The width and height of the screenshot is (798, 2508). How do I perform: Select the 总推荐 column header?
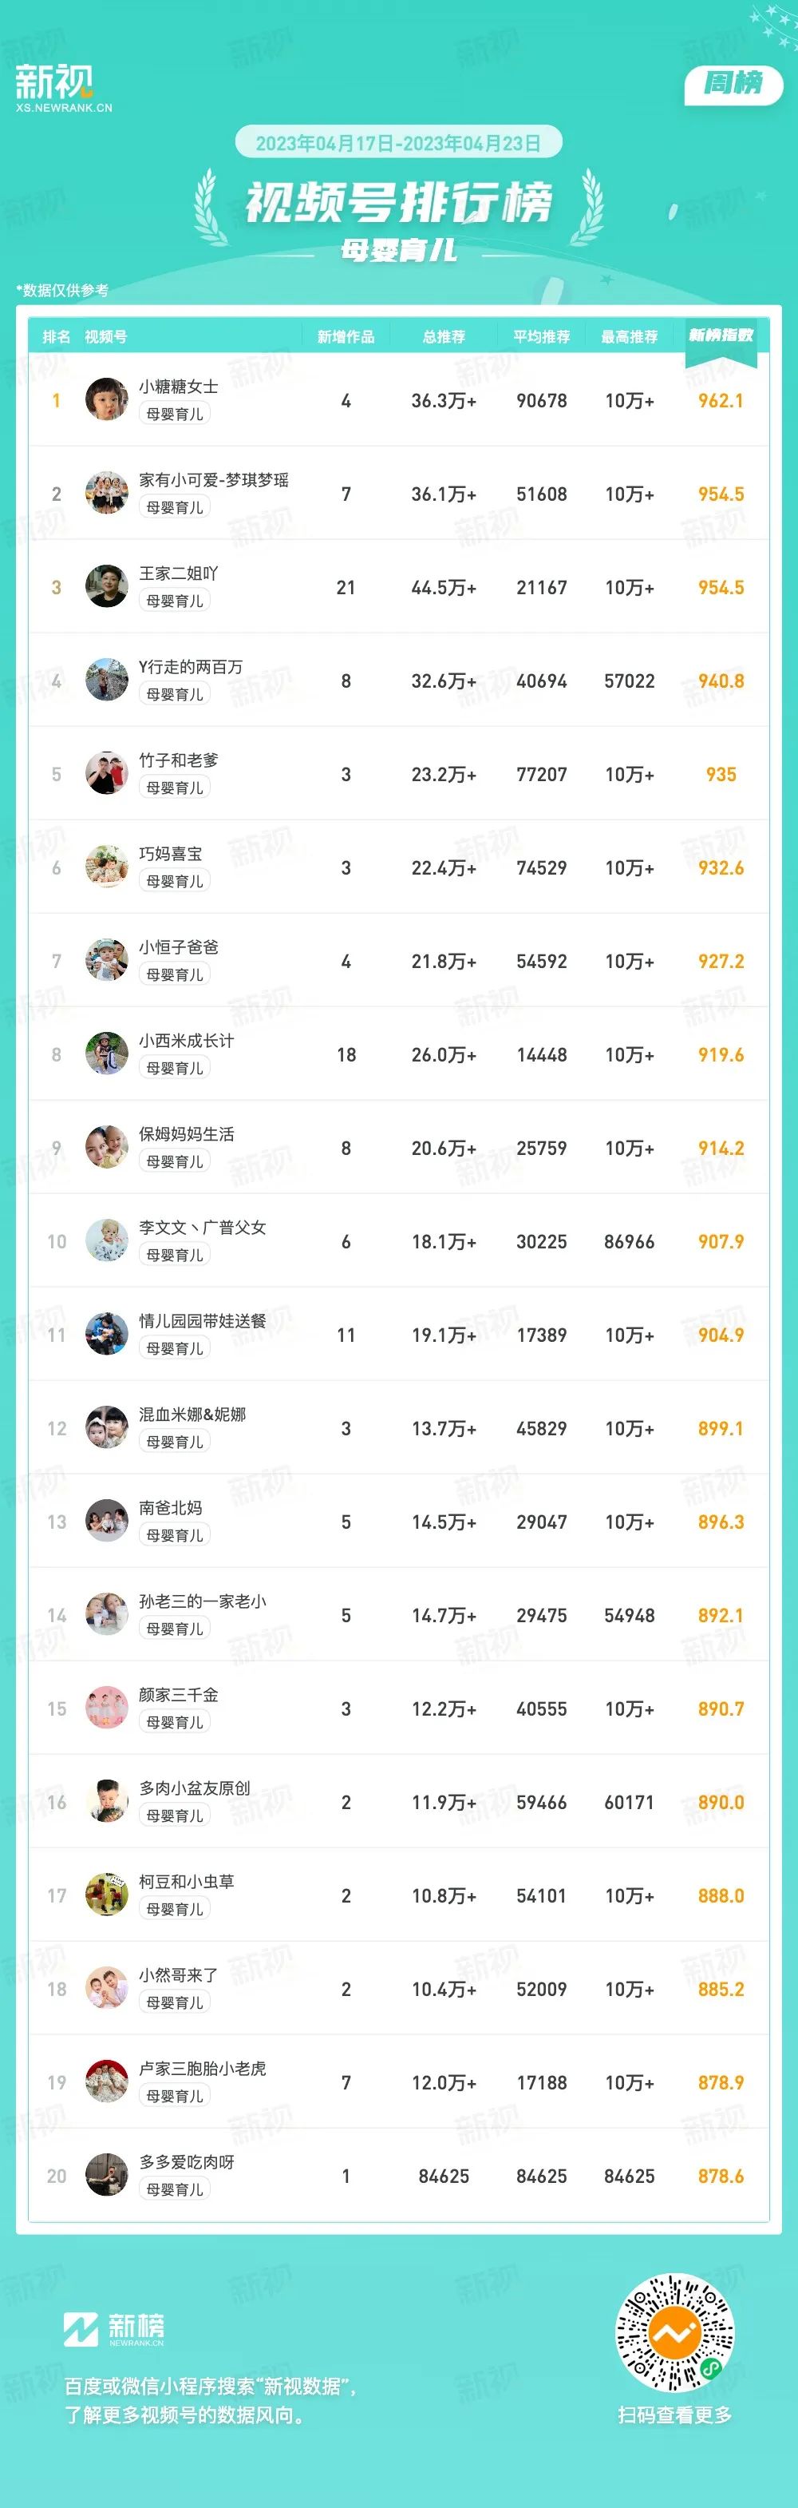[444, 337]
